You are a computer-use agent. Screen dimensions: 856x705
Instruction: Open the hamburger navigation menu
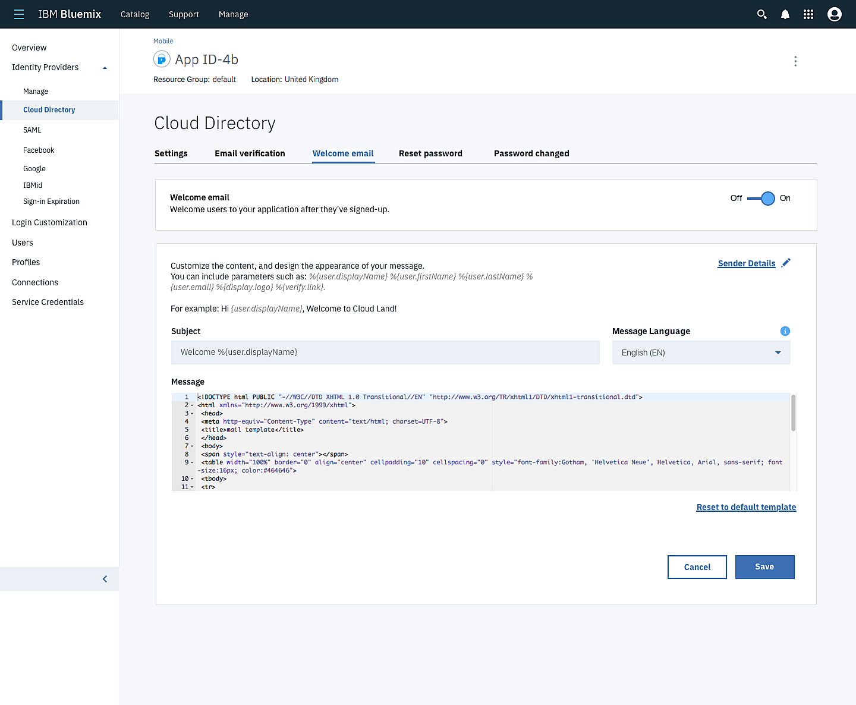(19, 14)
